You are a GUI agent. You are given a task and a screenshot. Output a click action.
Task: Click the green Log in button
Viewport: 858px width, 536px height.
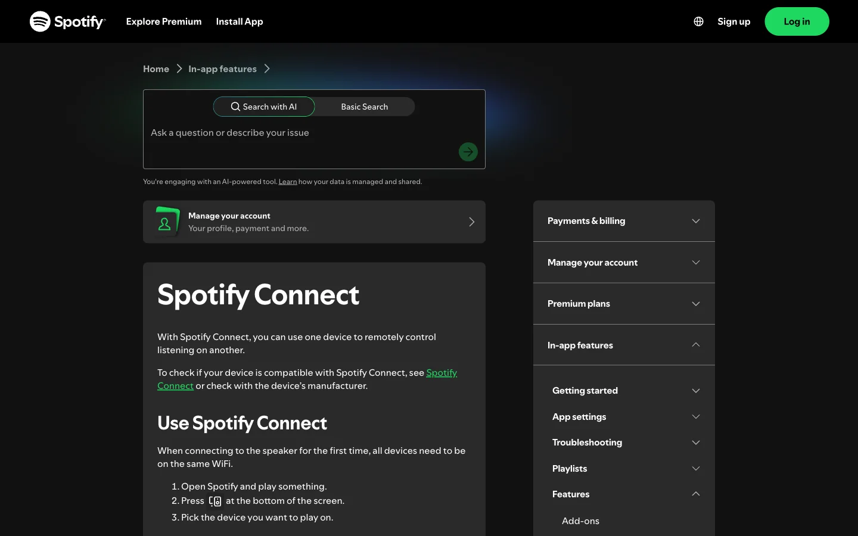(x=797, y=21)
